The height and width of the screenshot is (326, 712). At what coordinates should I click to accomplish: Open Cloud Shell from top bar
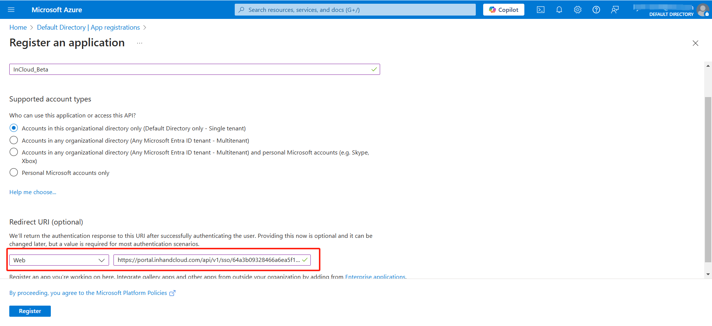541,10
